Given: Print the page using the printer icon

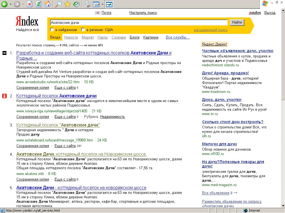Looking at the screenshot, I should click(x=87, y=4).
